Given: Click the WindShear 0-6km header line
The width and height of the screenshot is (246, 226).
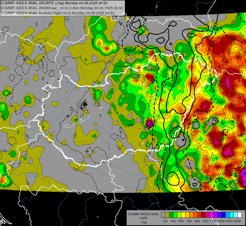Looking at the screenshot, I should tap(62, 8).
